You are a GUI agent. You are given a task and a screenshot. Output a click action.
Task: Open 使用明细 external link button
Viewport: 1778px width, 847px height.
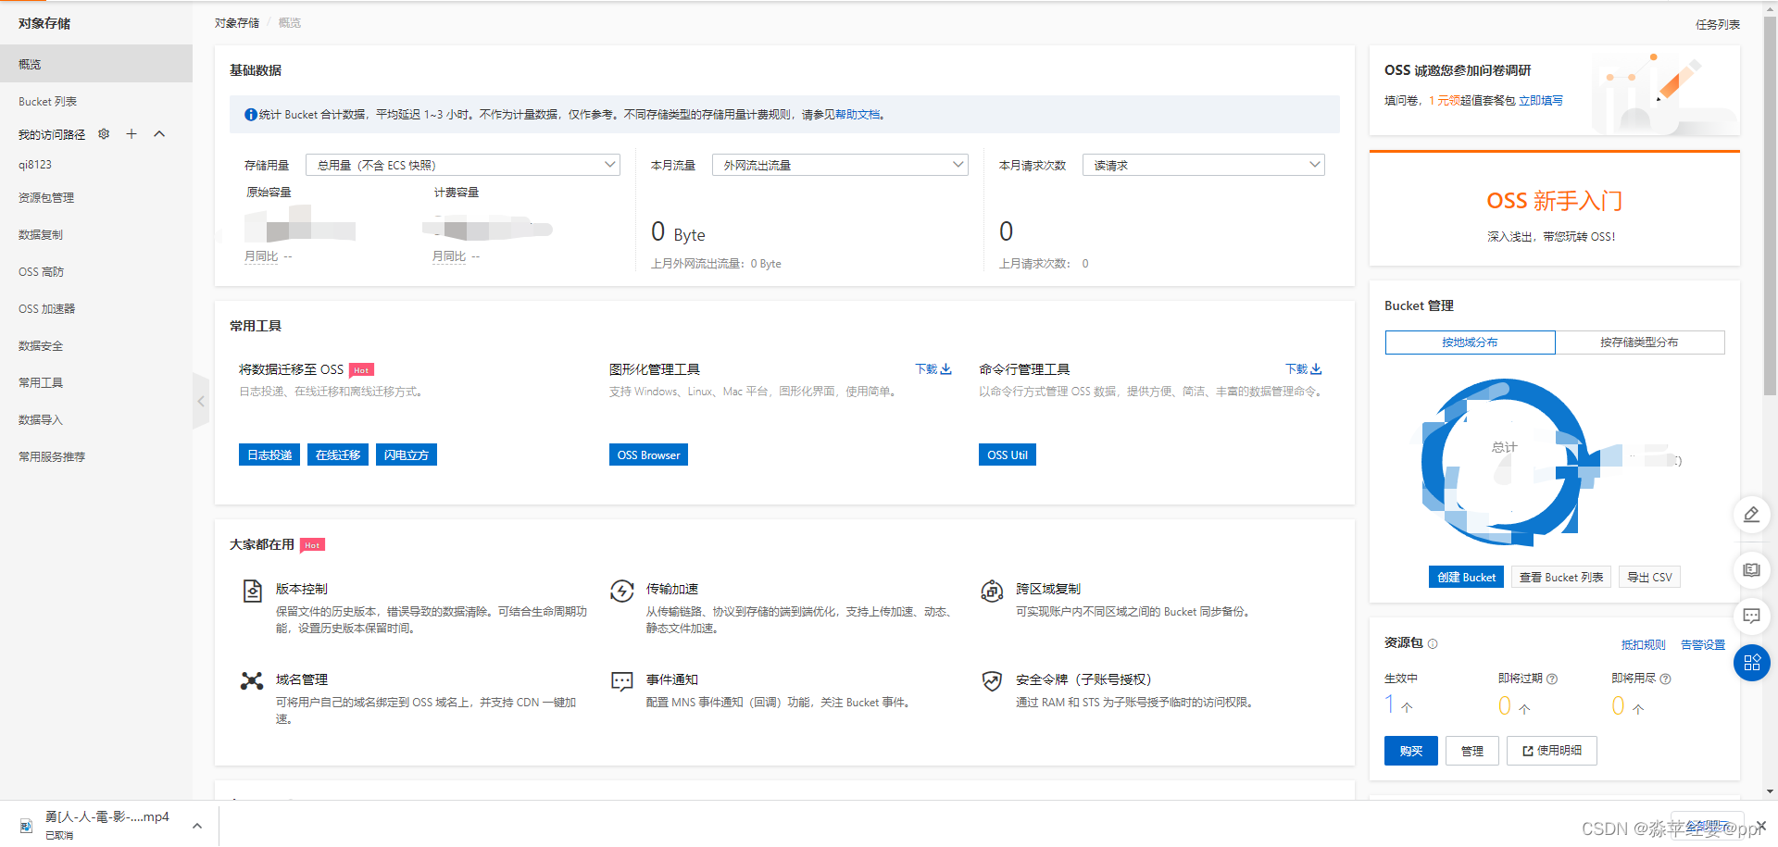[x=1552, y=751]
